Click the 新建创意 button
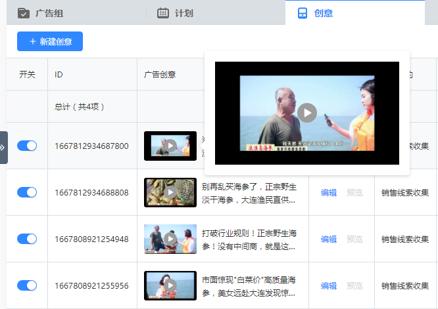This screenshot has width=438, height=309. coord(50,41)
